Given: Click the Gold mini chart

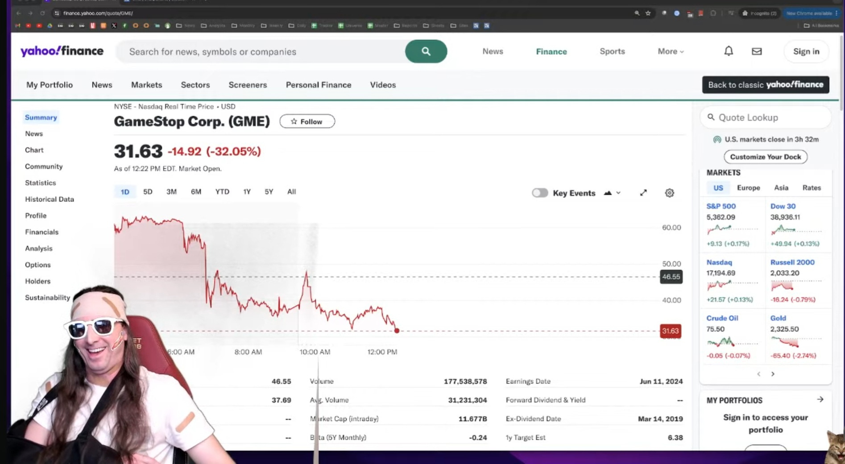Looking at the screenshot, I should [x=796, y=342].
